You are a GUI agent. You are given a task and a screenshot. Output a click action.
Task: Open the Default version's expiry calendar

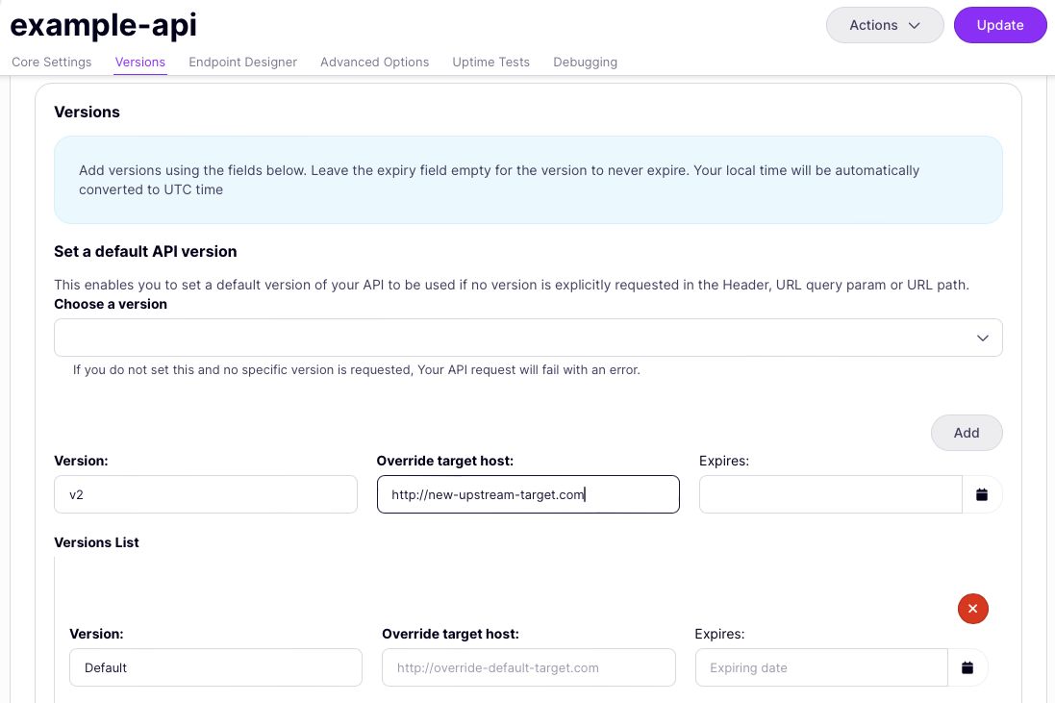(x=967, y=666)
